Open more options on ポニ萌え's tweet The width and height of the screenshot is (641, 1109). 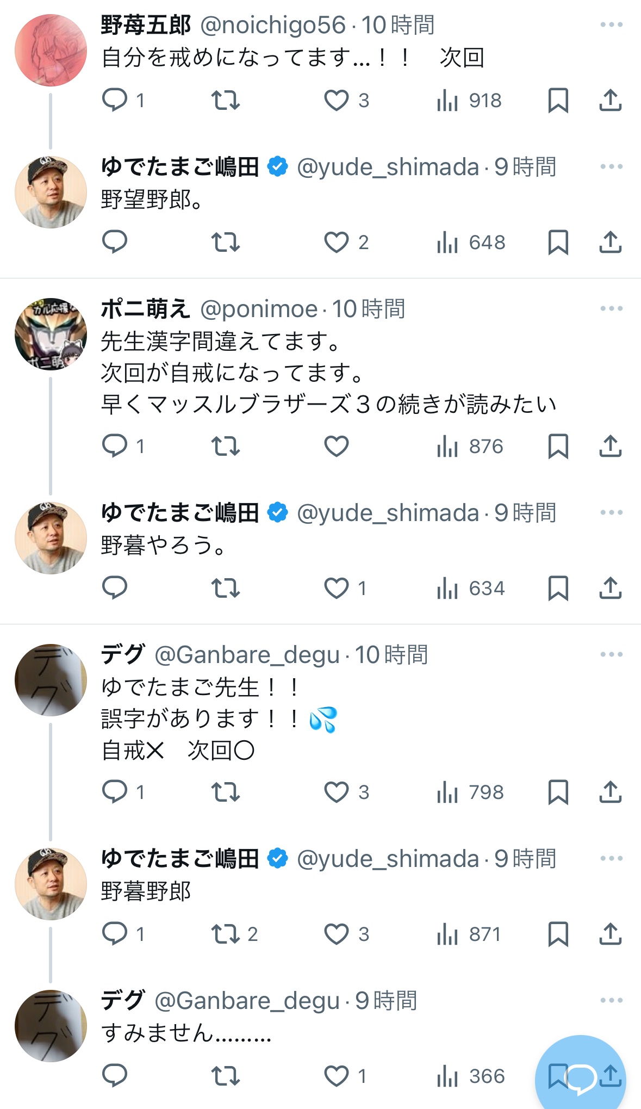[x=611, y=309]
